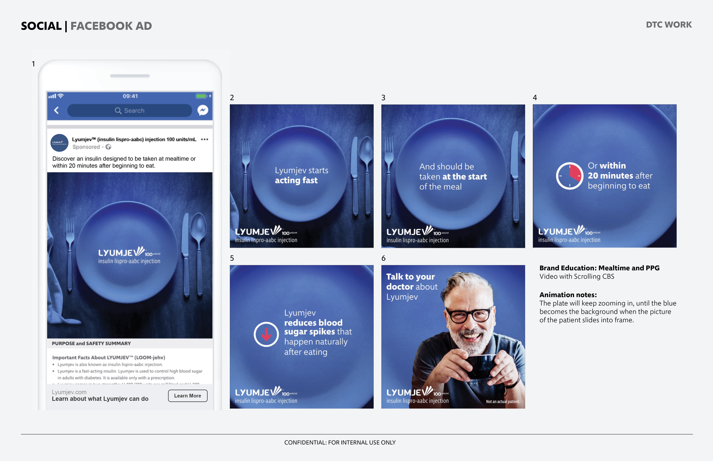Select frame 2 'Lyumjev starts acting fast'

(302, 176)
